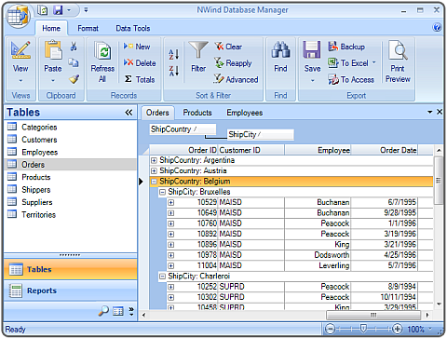Switch to the Format ribbon tab

point(88,28)
